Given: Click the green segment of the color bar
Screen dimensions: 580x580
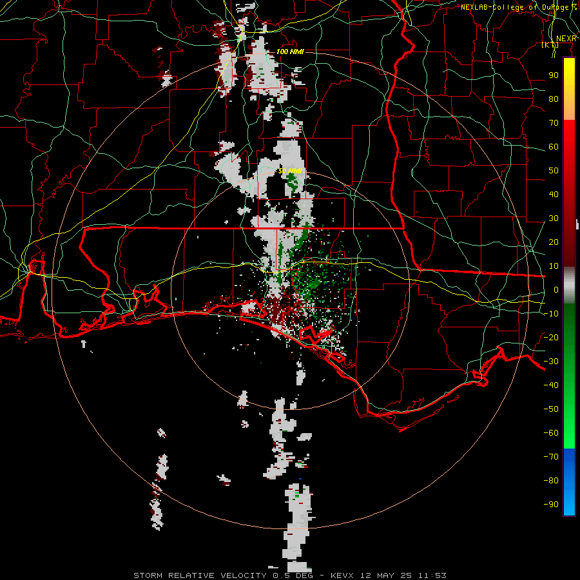Looking at the screenshot, I should (569, 376).
